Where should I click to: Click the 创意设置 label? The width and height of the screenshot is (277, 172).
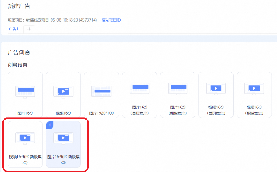(17, 65)
